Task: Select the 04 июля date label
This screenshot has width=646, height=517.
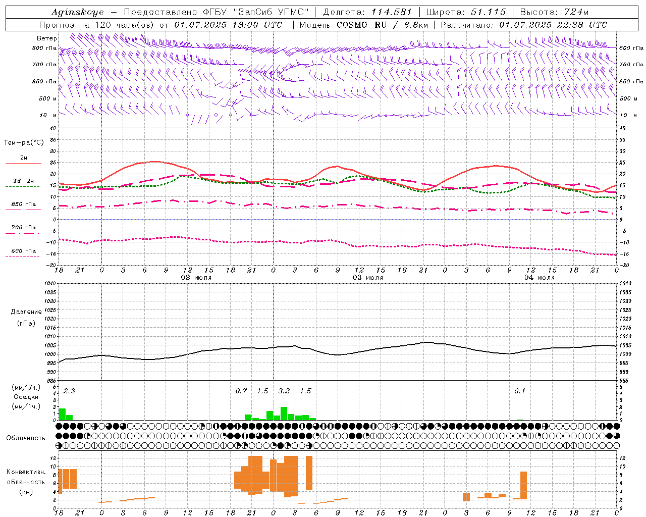Action: pos(539,278)
